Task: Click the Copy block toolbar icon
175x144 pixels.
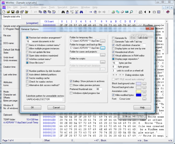Action: 40,12
